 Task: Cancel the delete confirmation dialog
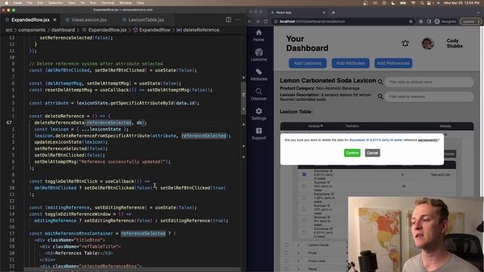372,153
